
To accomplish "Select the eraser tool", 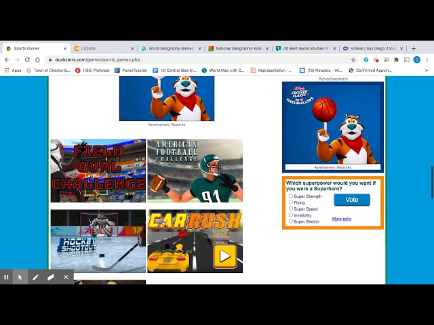I will coord(51,277).
